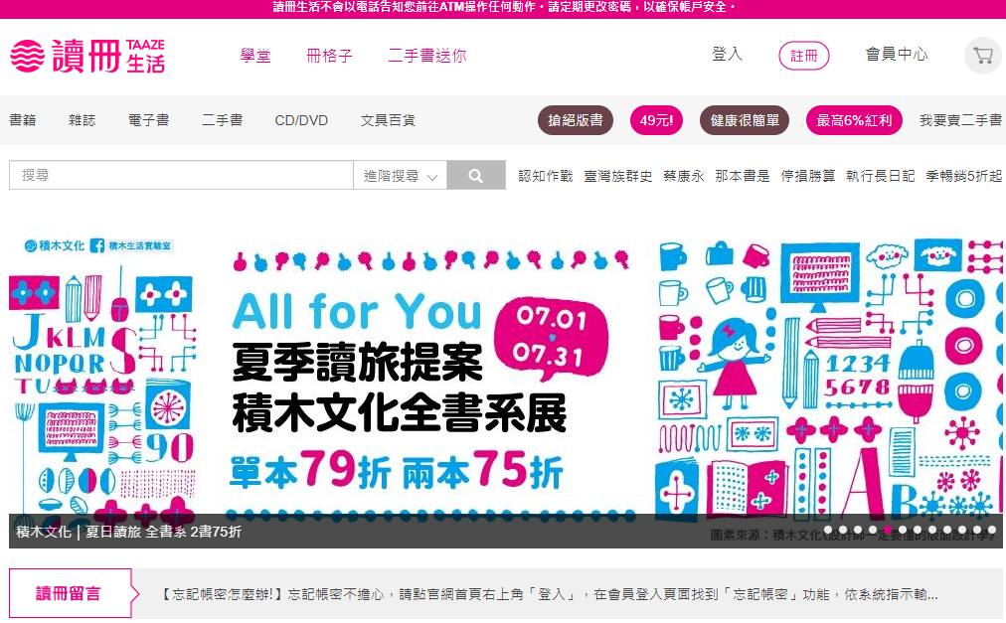Click the TAAZE 讀冊生活 logo

click(x=87, y=56)
